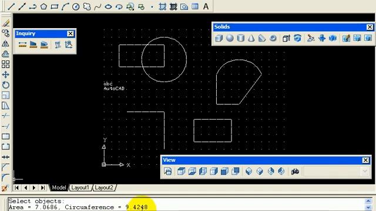This screenshot has height=211, width=376.
Task: Open the View toolbar dropdown list
Action: (364, 171)
